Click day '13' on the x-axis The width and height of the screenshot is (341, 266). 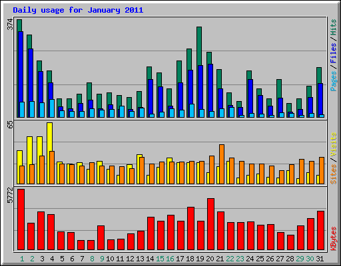[x=140, y=259]
